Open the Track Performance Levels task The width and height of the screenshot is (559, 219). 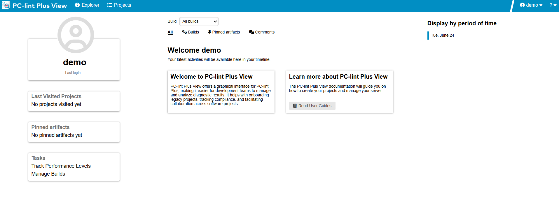61,166
